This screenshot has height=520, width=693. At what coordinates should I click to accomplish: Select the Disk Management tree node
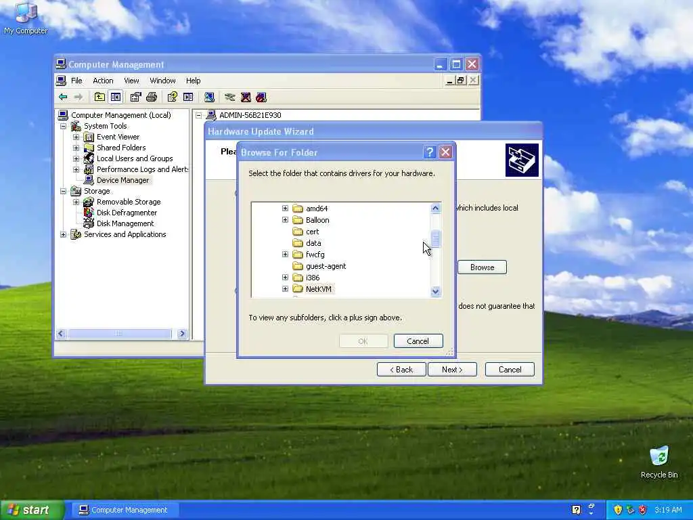tap(125, 223)
